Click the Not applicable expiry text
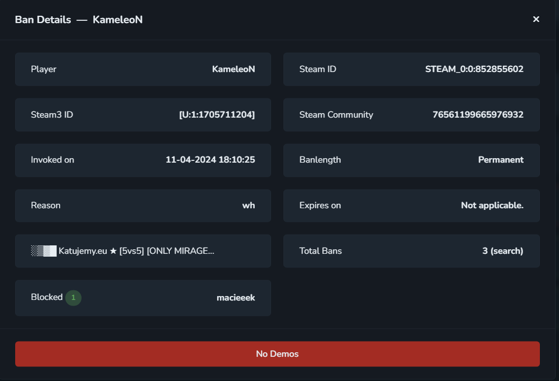Screen dimensions: 559x381 [492, 205]
